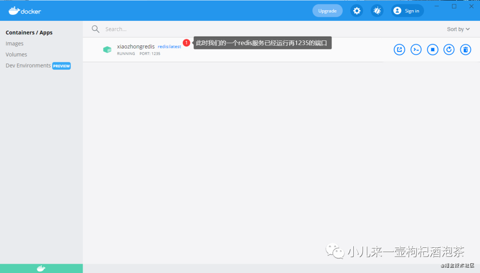
Task: Minimize the Docker Desktop window
Action: pyautogui.click(x=436, y=6)
